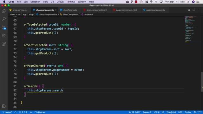Image resolution: width=203 pixels, height=114 pixels.
Task: Open the Explorer view in activity bar
Action: 4,11
